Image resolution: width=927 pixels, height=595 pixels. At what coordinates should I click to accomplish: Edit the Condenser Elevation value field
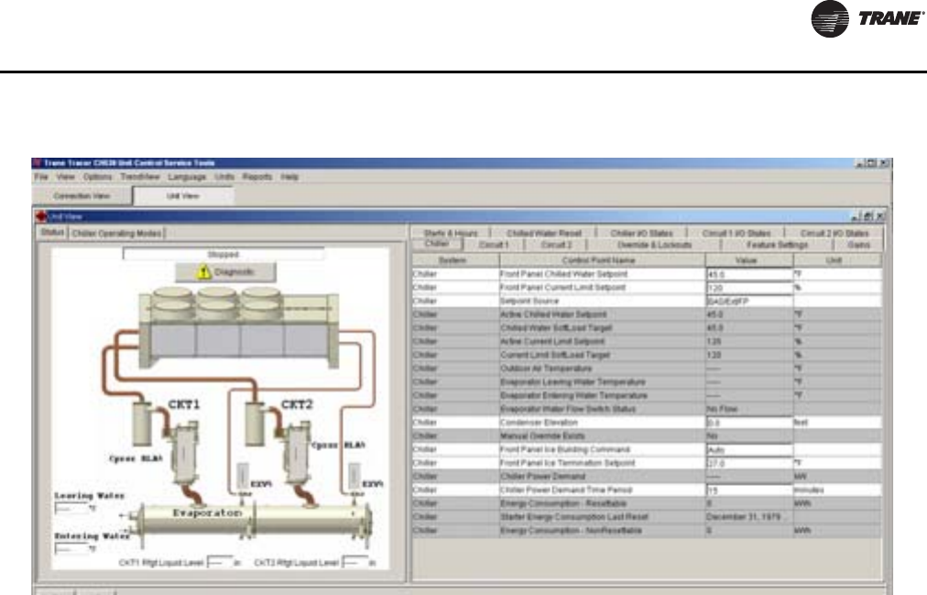tap(748, 423)
